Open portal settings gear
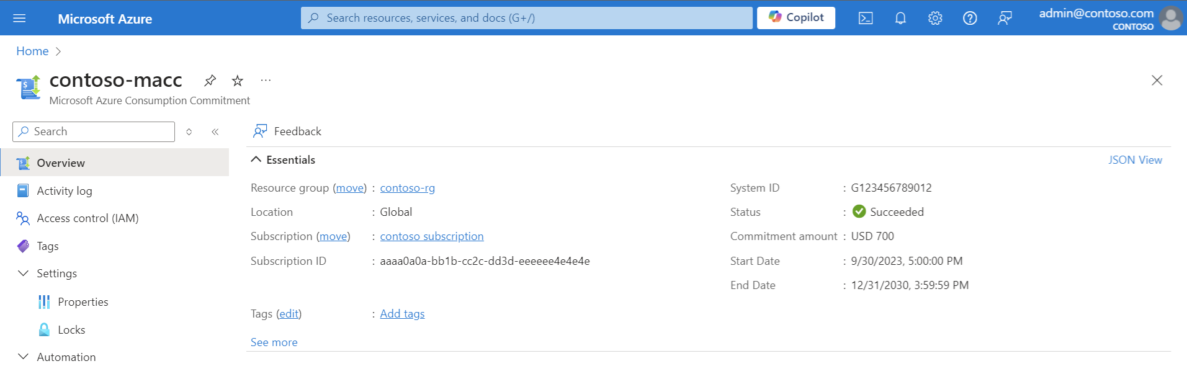The width and height of the screenshot is (1187, 374). 935,18
